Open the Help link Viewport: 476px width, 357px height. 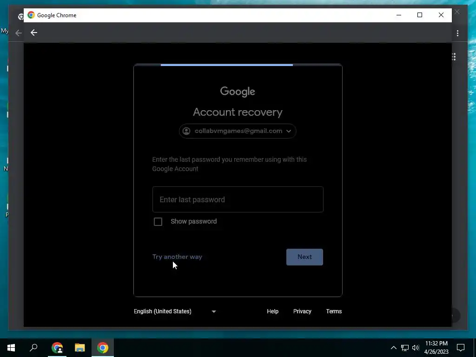(x=272, y=311)
